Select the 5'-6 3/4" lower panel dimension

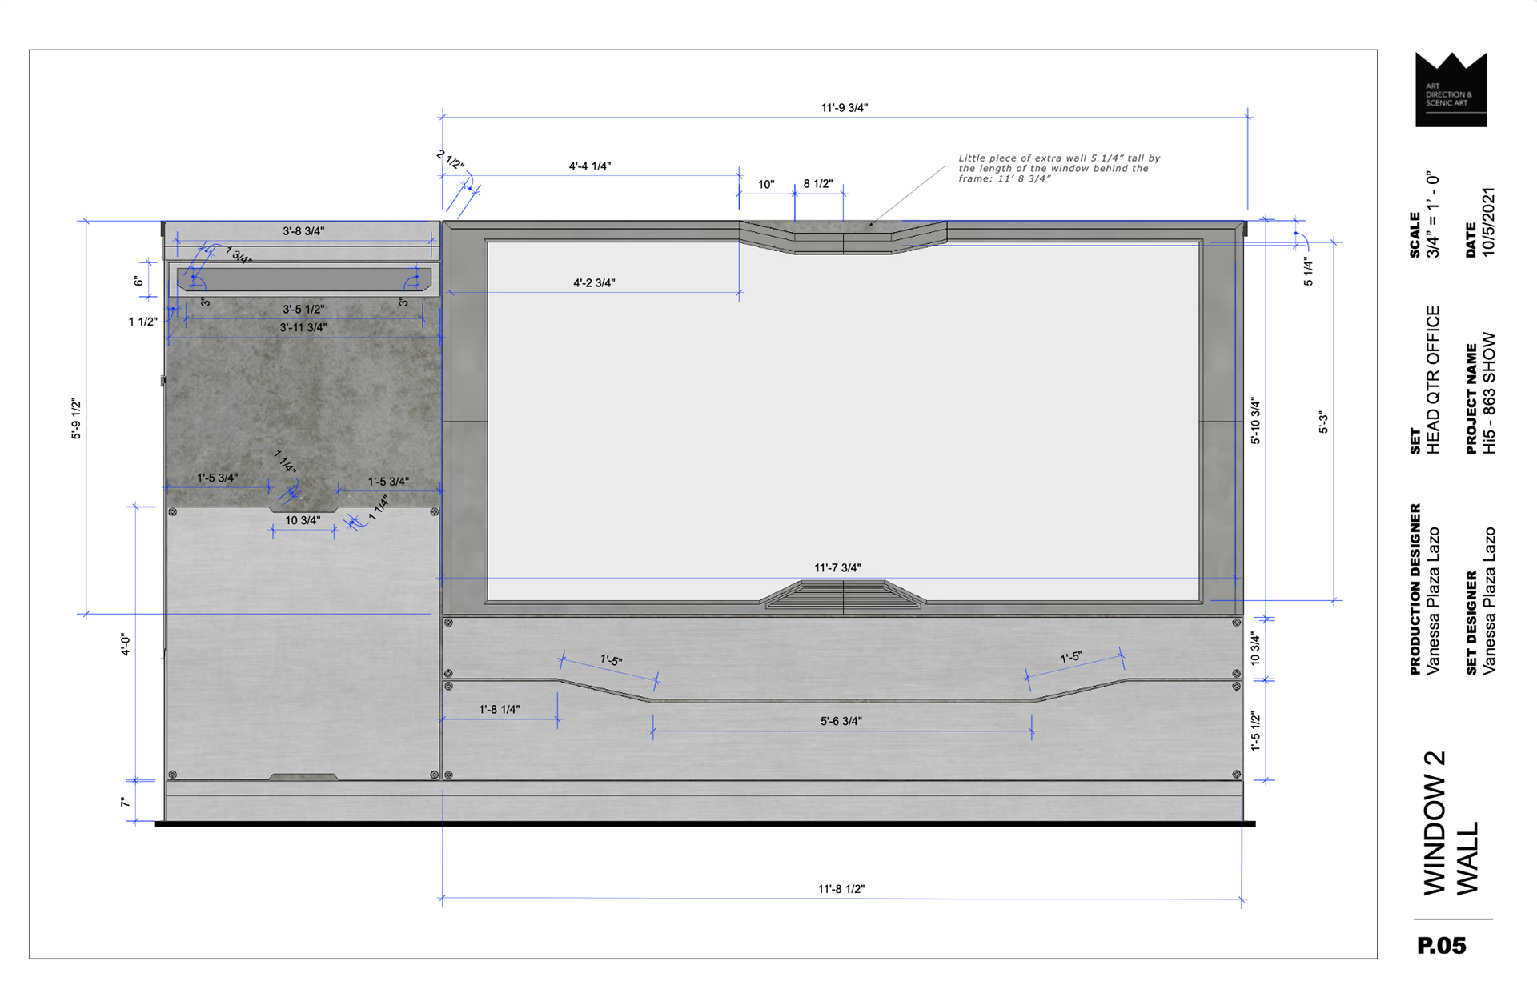tap(841, 721)
